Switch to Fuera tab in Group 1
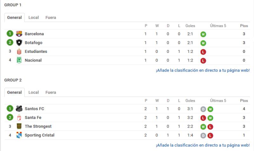Screen dimensions: 254x151 pos(51,18)
